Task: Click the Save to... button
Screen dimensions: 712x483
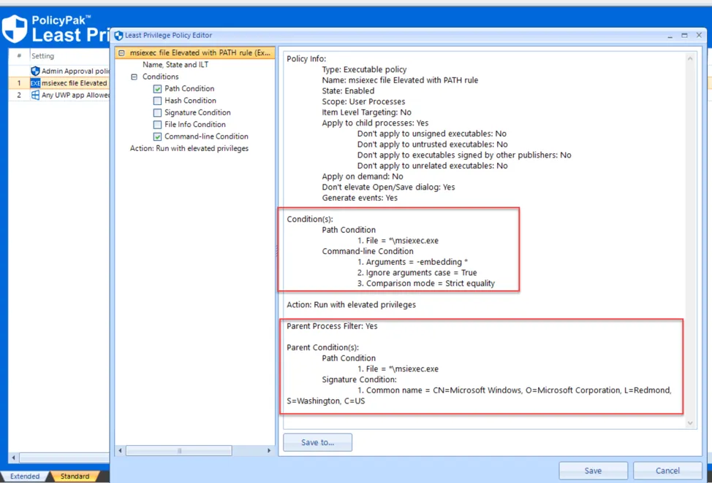Action: pyautogui.click(x=317, y=442)
